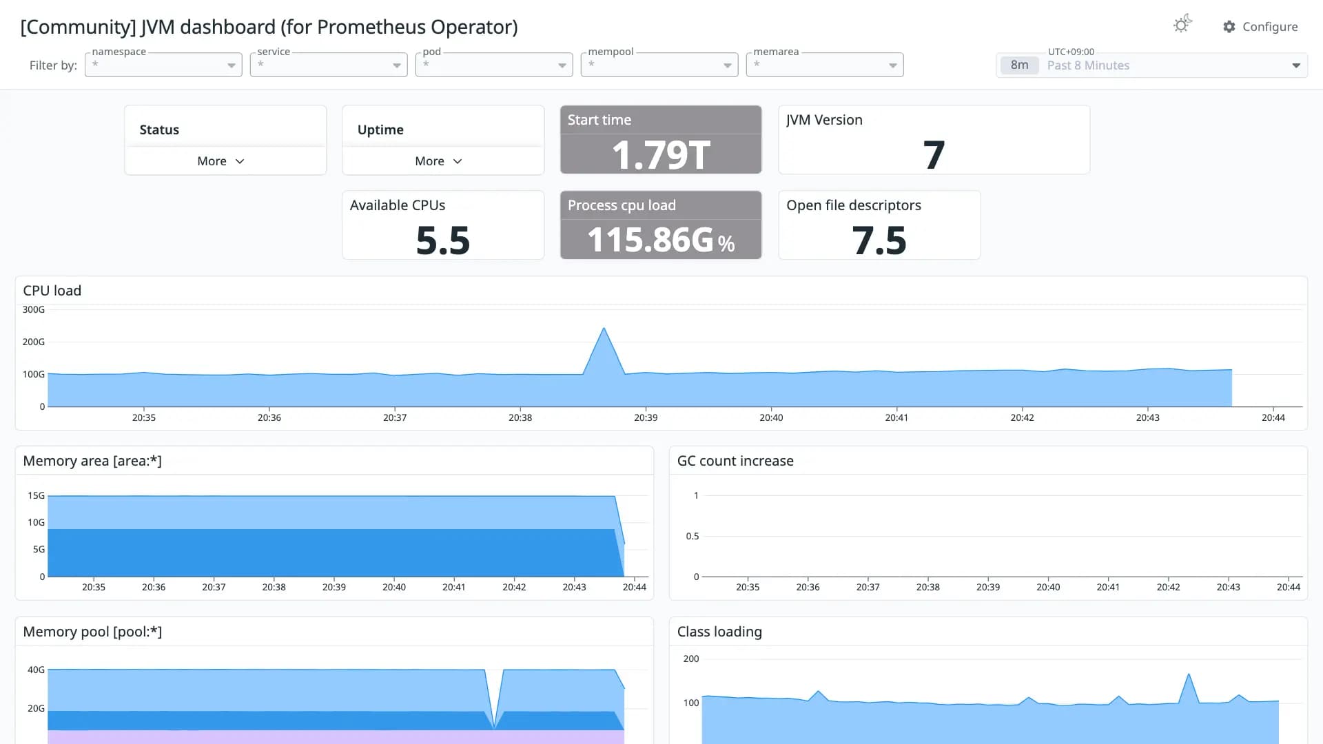Click the UTC+09:00 timezone label
The image size is (1323, 744).
[x=1071, y=52]
